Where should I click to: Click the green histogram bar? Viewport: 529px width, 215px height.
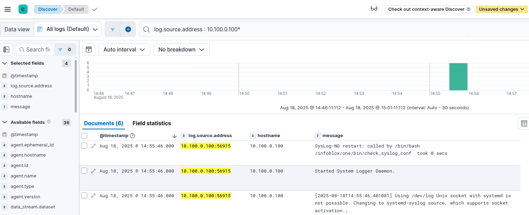tap(458, 77)
